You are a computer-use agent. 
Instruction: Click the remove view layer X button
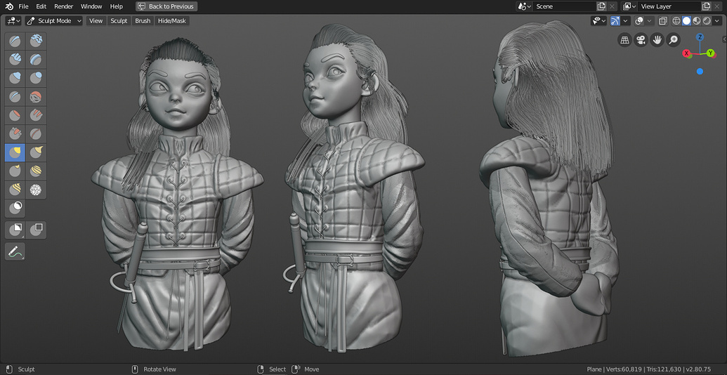pos(717,6)
